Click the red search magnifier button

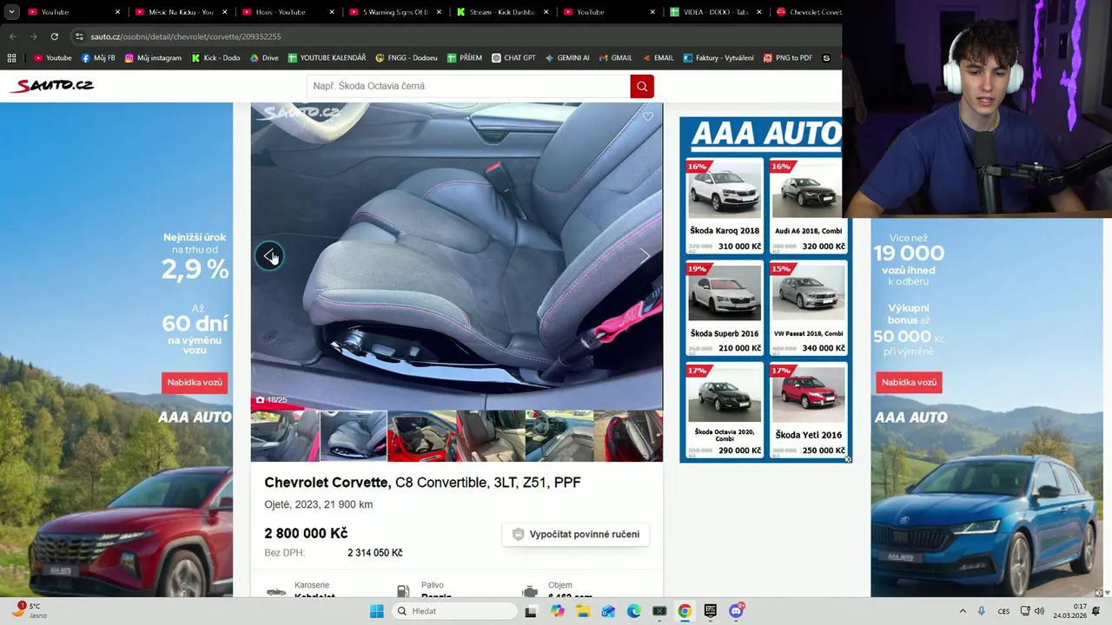pos(642,86)
